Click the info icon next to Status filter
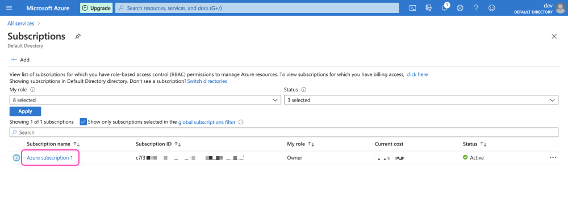Viewport: 568px width, 222px height. [x=303, y=90]
